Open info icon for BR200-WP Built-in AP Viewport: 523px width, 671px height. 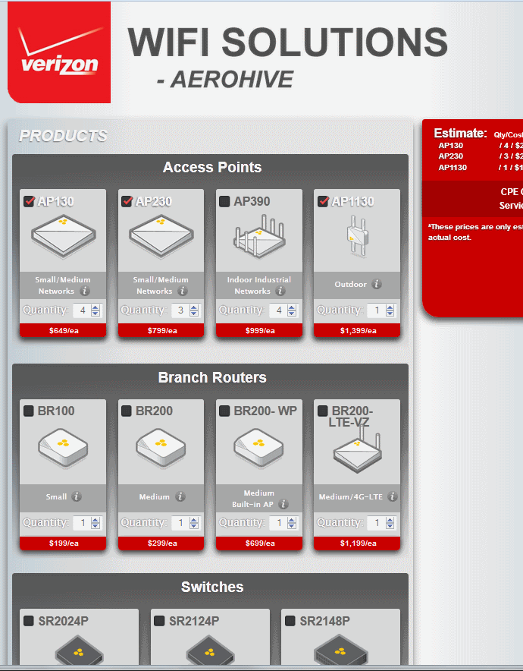click(283, 504)
